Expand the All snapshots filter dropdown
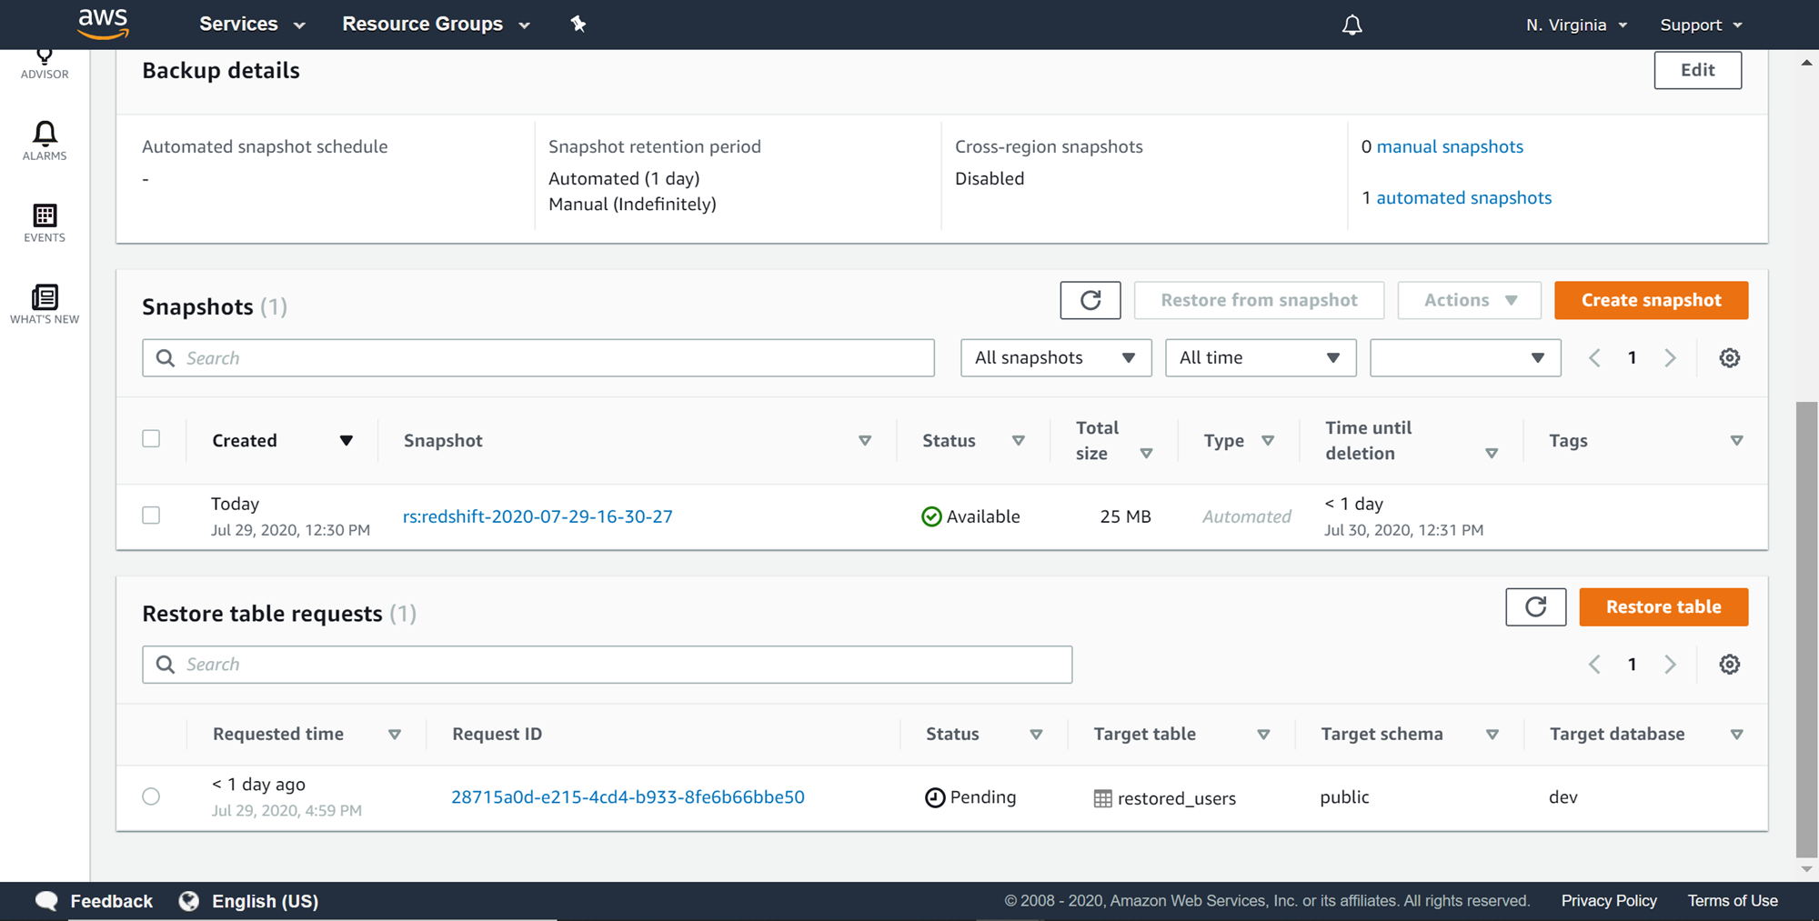1819x921 pixels. [x=1055, y=358]
